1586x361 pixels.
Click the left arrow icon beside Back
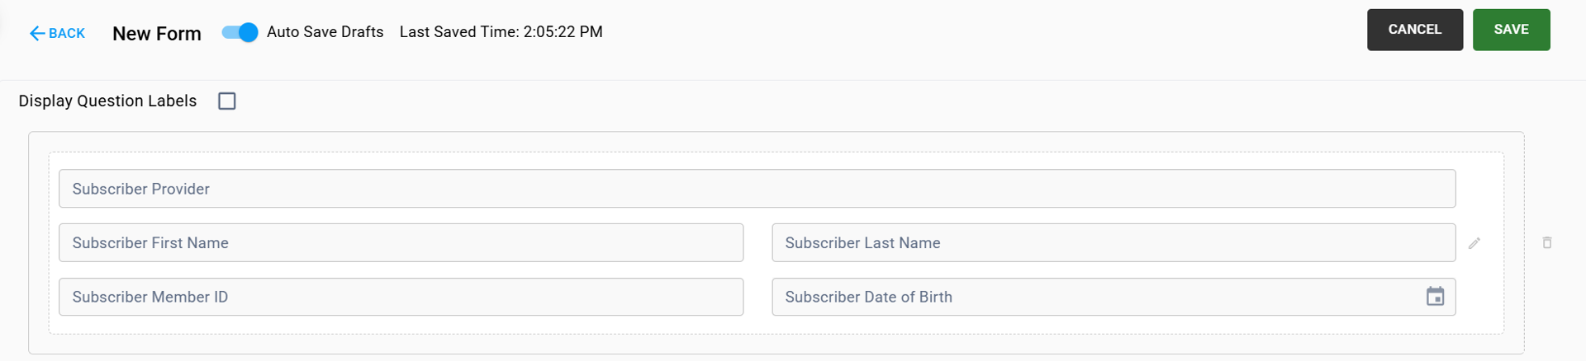37,34
